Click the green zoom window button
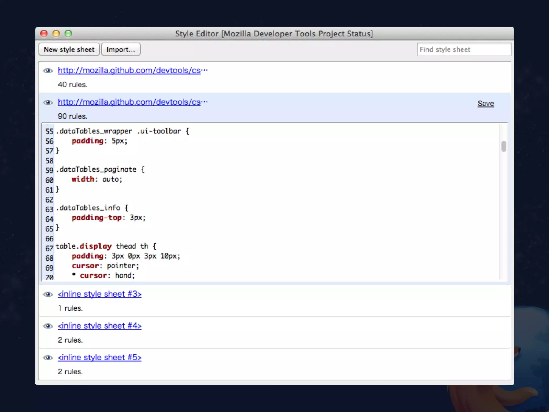 [x=68, y=34]
